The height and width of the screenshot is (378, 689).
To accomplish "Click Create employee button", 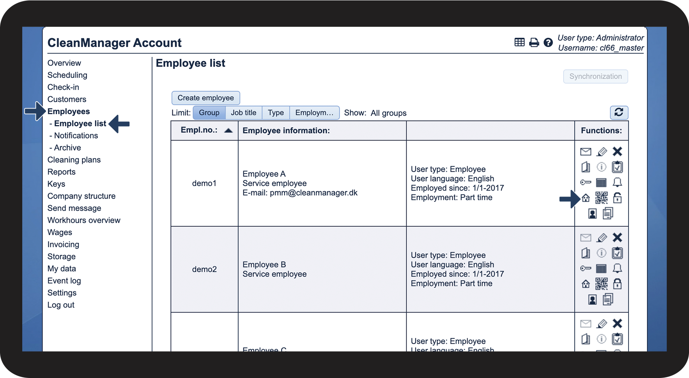I will click(x=206, y=98).
